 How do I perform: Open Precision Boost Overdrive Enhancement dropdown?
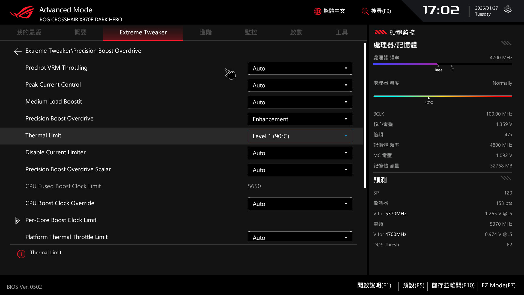pyautogui.click(x=300, y=119)
